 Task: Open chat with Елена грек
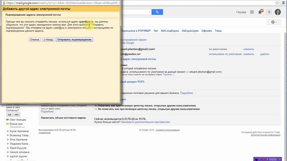point(16,124)
